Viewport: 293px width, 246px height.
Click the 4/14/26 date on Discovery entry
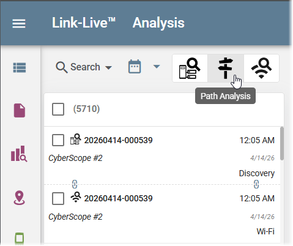click(x=262, y=158)
